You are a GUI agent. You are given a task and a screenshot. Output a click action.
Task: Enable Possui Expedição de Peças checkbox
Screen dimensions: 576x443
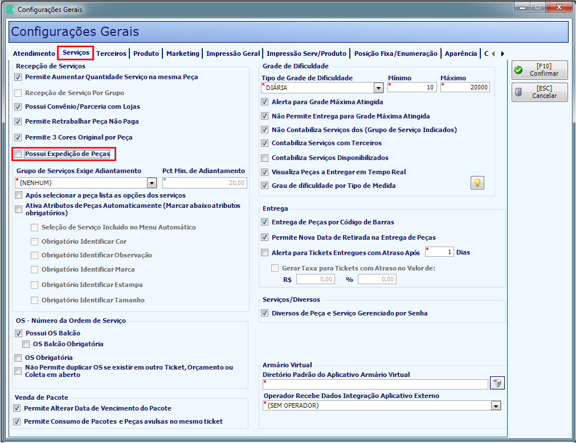(18, 154)
